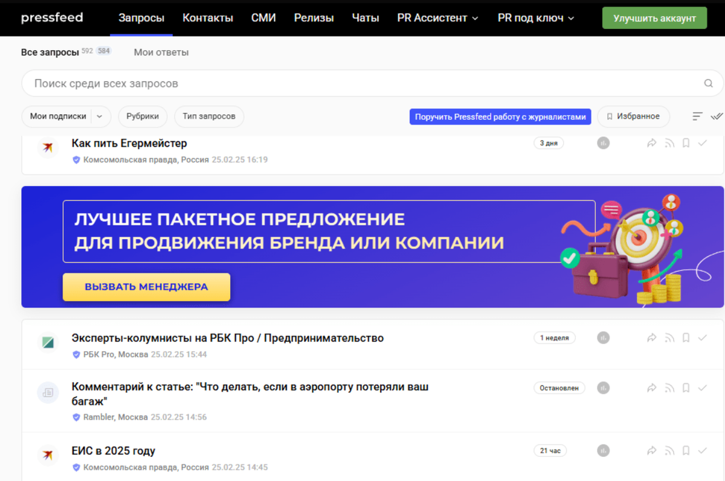Viewport: 725px width, 481px height.
Task: Click RSS icon on ЕИС в 2025 row
Action: pos(669,450)
